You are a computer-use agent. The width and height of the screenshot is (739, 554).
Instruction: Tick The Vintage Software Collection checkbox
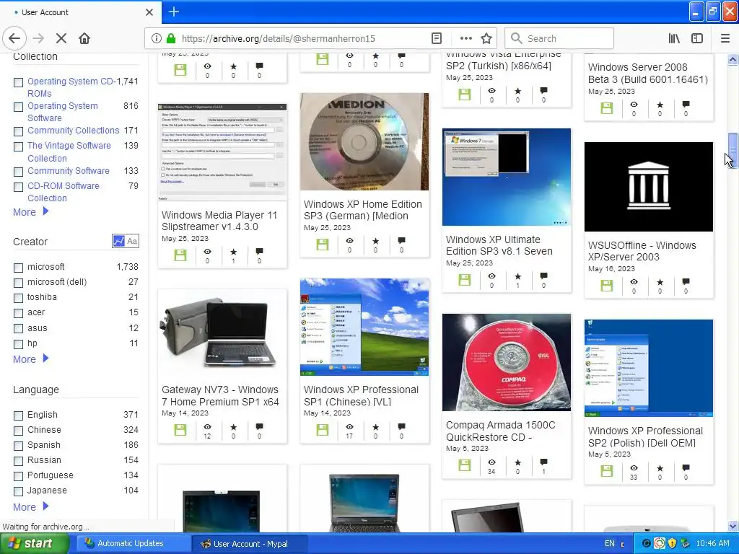[x=18, y=146]
